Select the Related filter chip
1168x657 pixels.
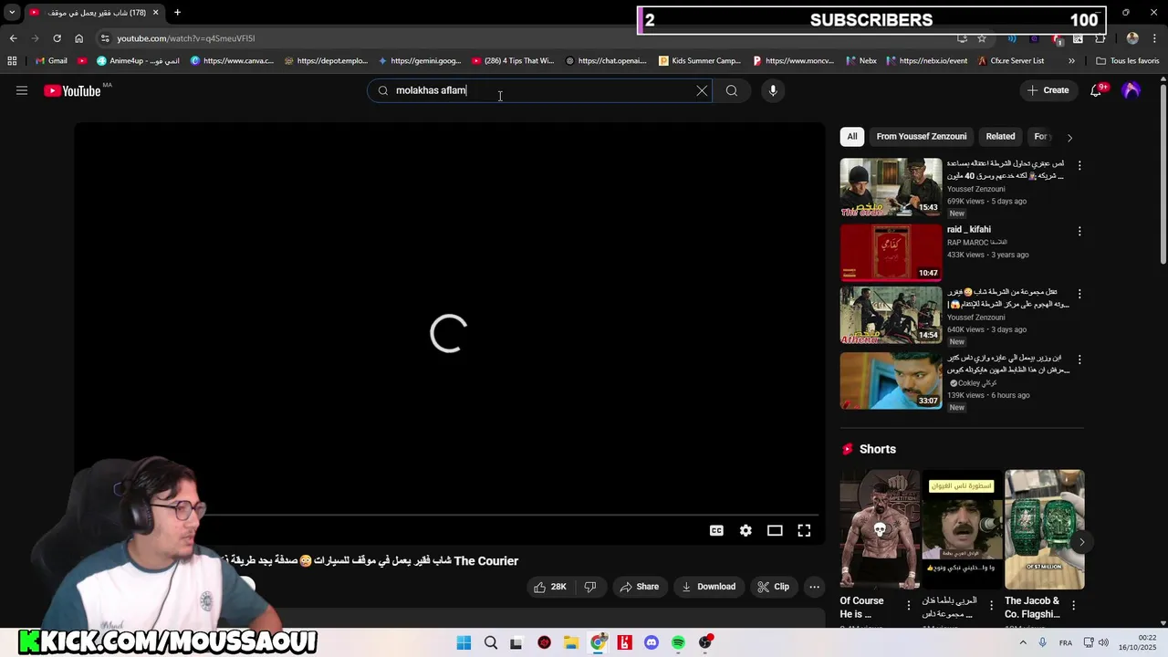(1000, 137)
